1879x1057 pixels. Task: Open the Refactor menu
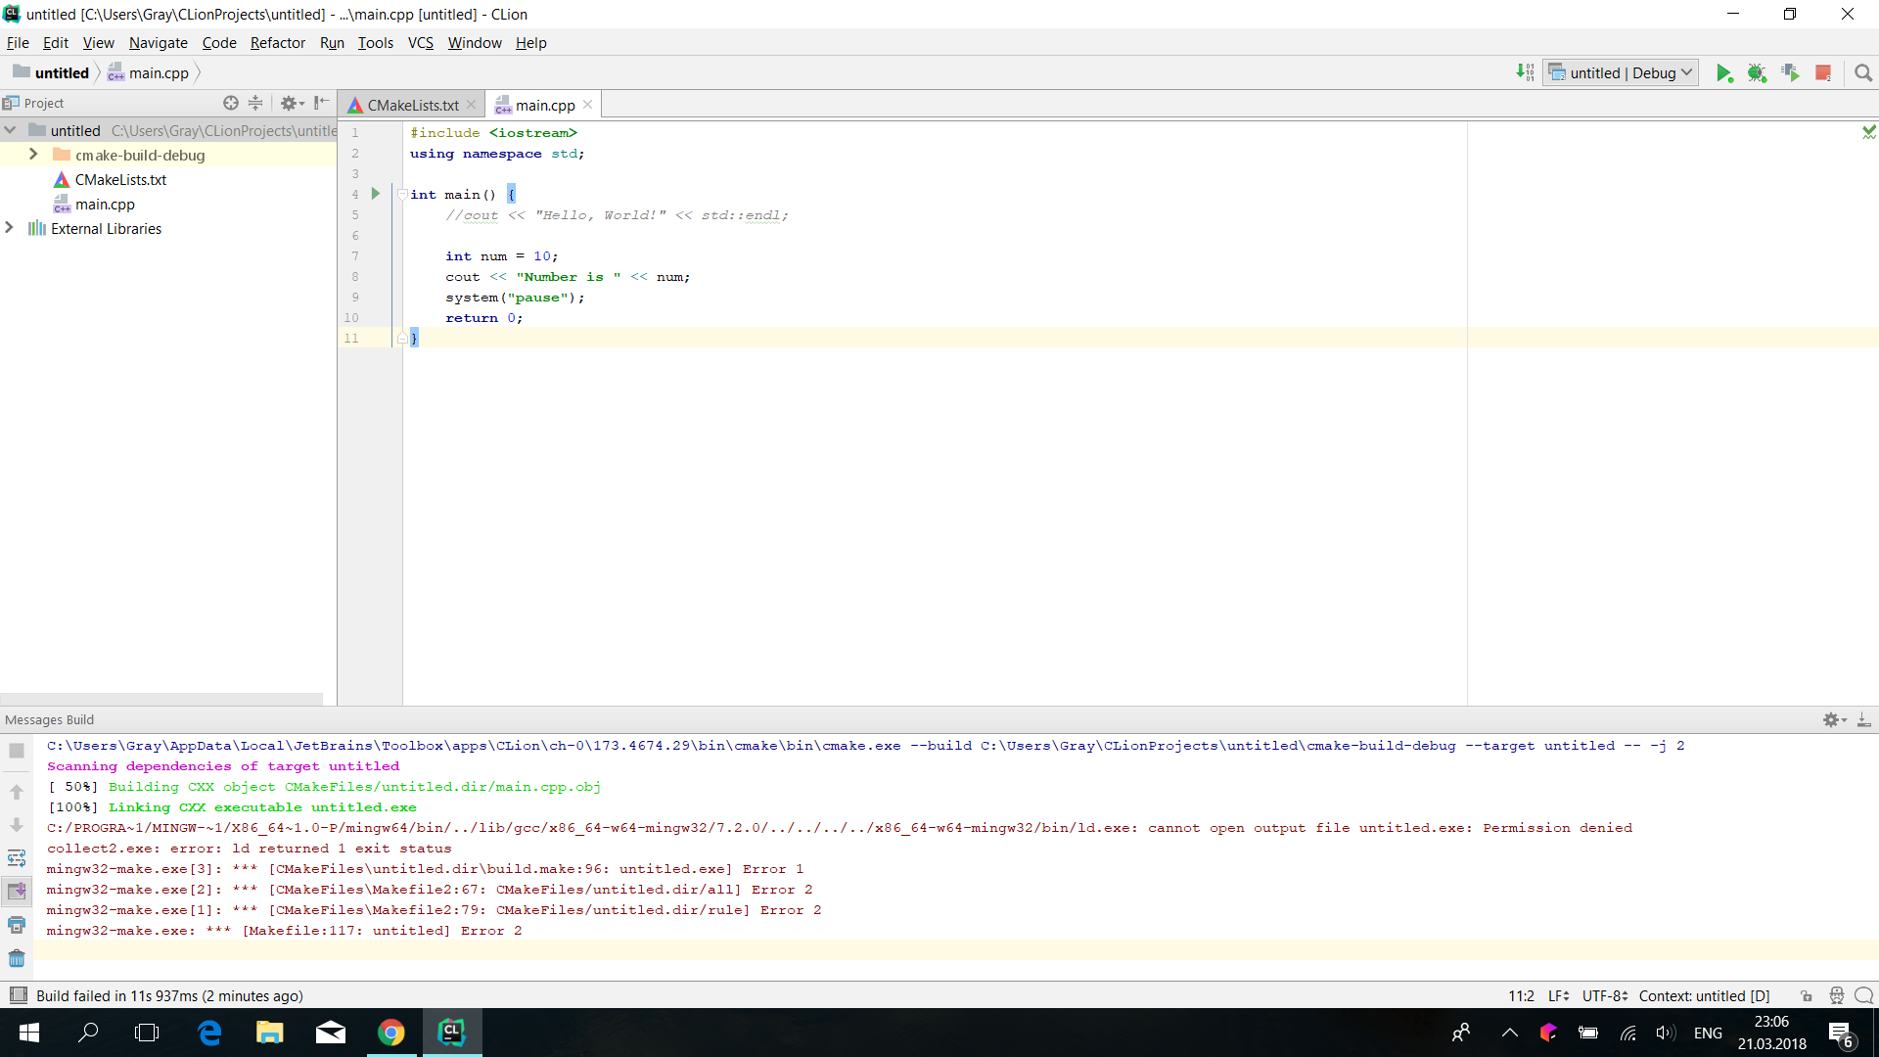pyautogui.click(x=278, y=42)
